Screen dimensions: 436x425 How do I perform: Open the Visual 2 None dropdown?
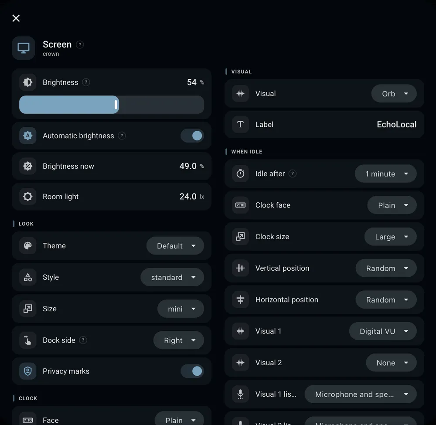click(x=391, y=363)
